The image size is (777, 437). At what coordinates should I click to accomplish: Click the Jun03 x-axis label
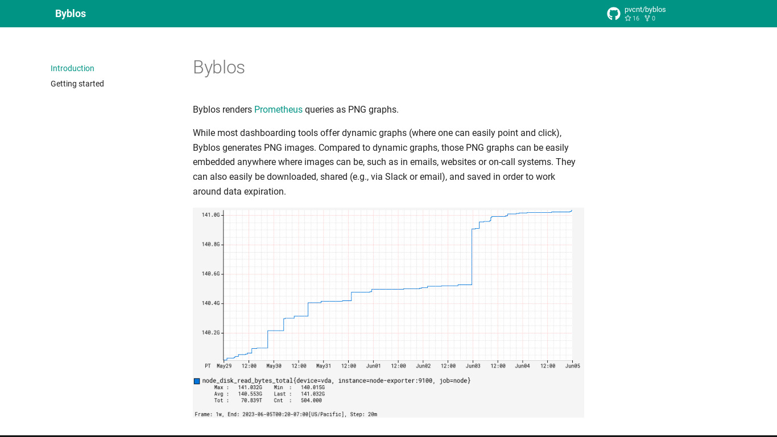[473, 366]
